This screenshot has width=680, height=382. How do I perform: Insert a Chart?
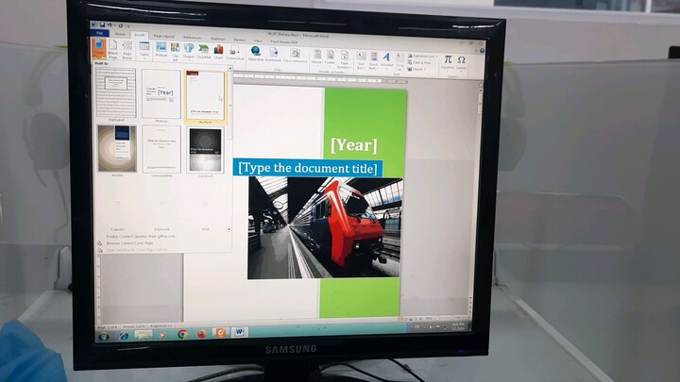coord(218,53)
